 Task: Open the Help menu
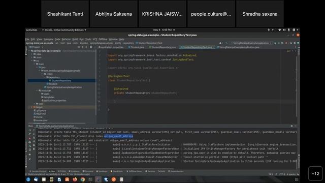pyautogui.click(x=121, y=39)
